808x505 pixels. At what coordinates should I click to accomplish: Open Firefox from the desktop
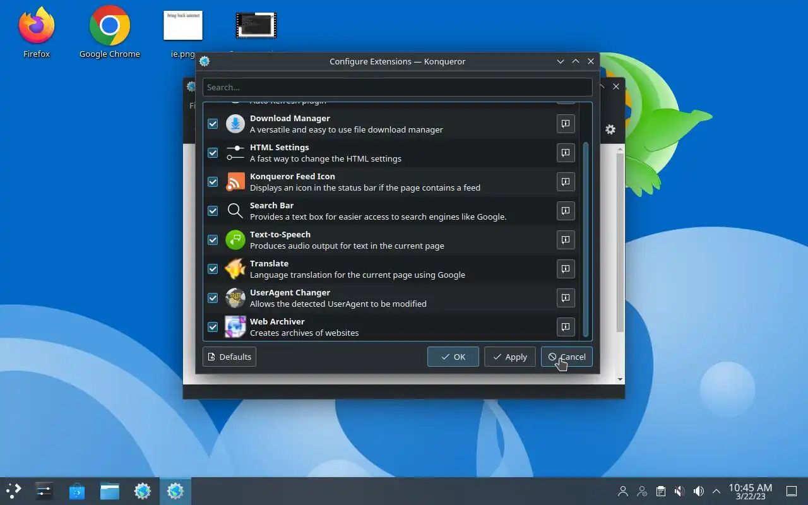pos(37,32)
